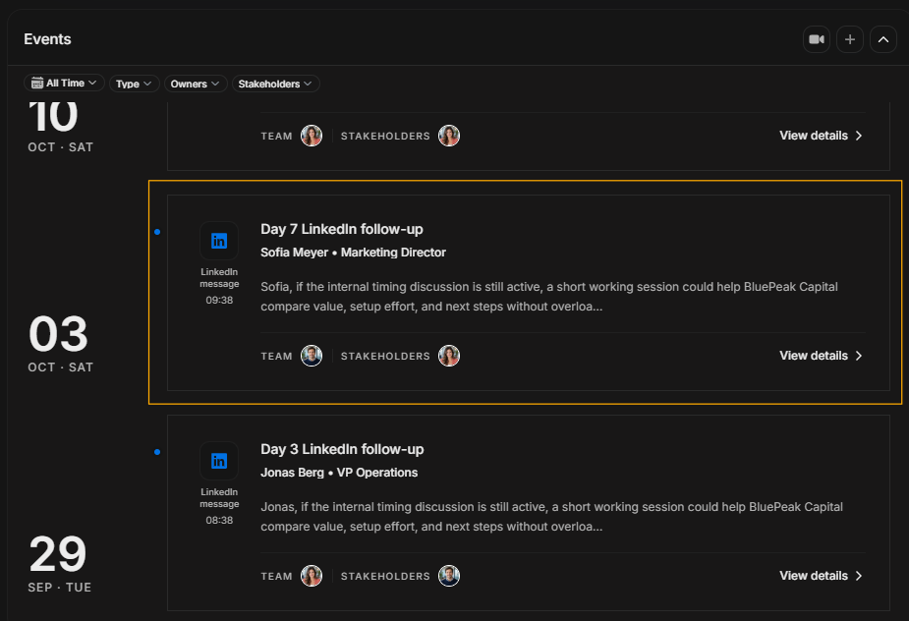This screenshot has height=621, width=909.
Task: Add a new event with plus icon
Action: coord(850,39)
